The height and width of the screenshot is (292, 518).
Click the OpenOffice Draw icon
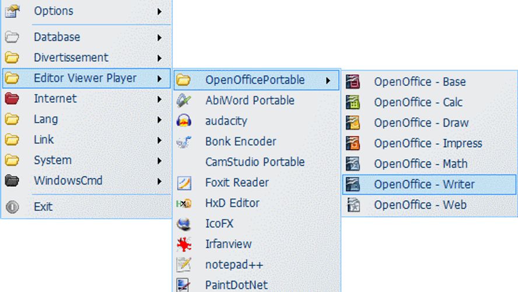(352, 123)
